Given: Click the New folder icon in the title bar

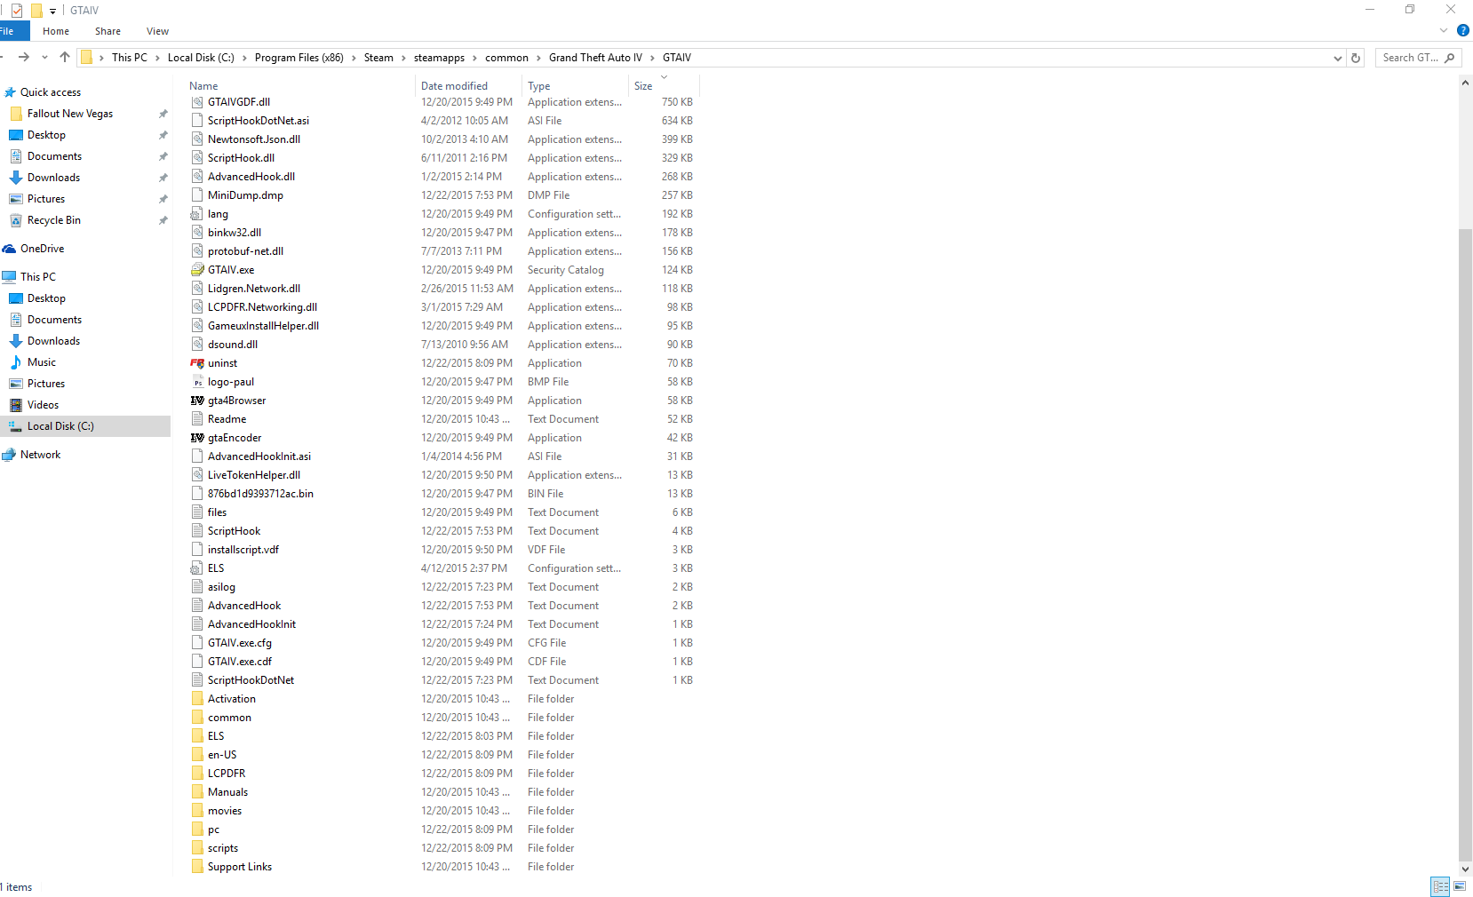Looking at the screenshot, I should pos(36,11).
